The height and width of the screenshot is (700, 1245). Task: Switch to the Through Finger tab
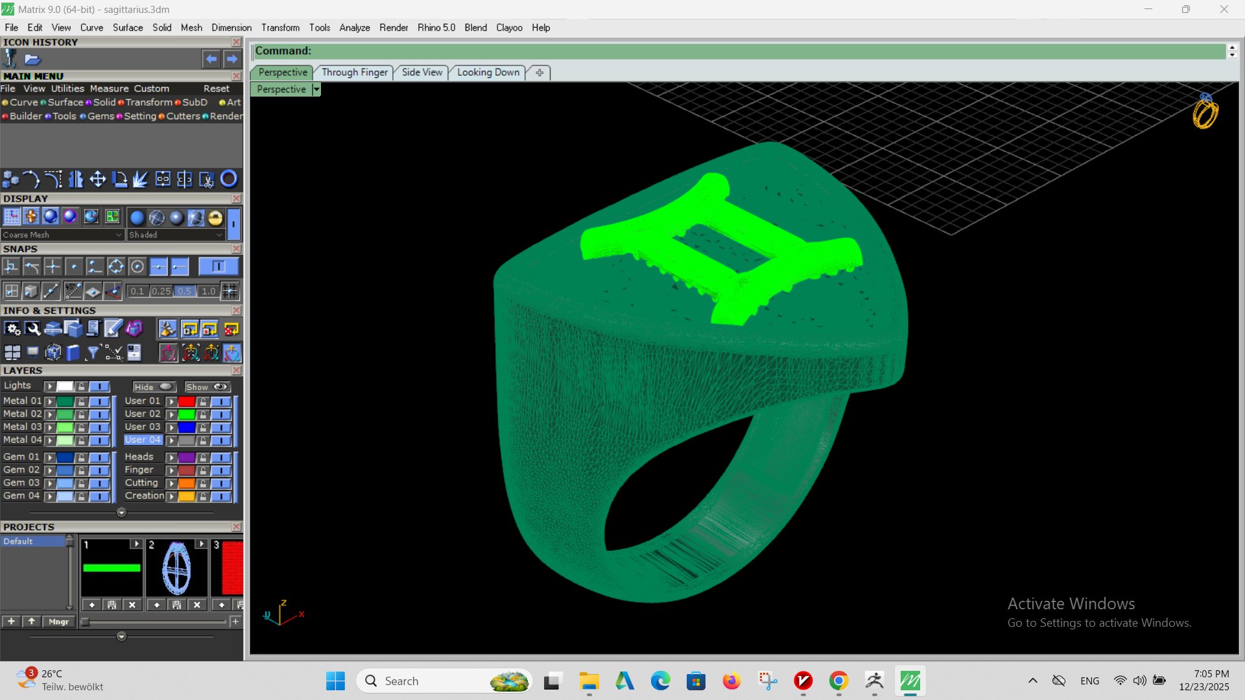click(x=355, y=73)
